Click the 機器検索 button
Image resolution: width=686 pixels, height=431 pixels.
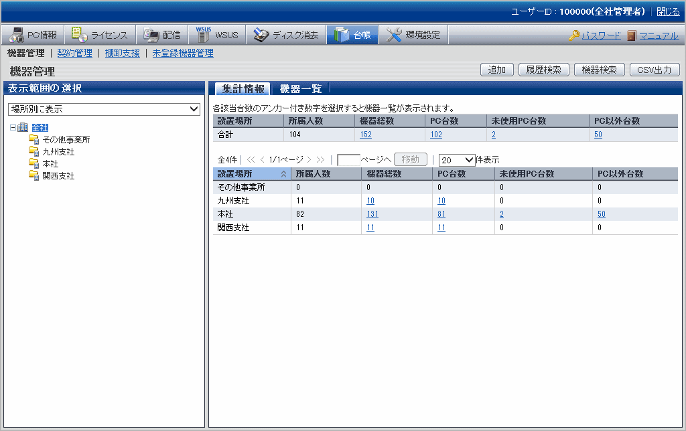coord(600,70)
